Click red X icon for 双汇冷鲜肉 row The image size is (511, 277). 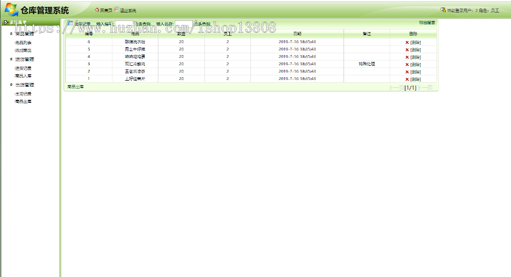click(x=407, y=65)
